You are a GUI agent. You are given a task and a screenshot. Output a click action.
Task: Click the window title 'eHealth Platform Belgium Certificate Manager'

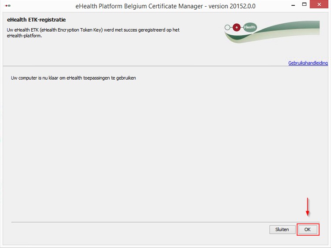pos(139,6)
